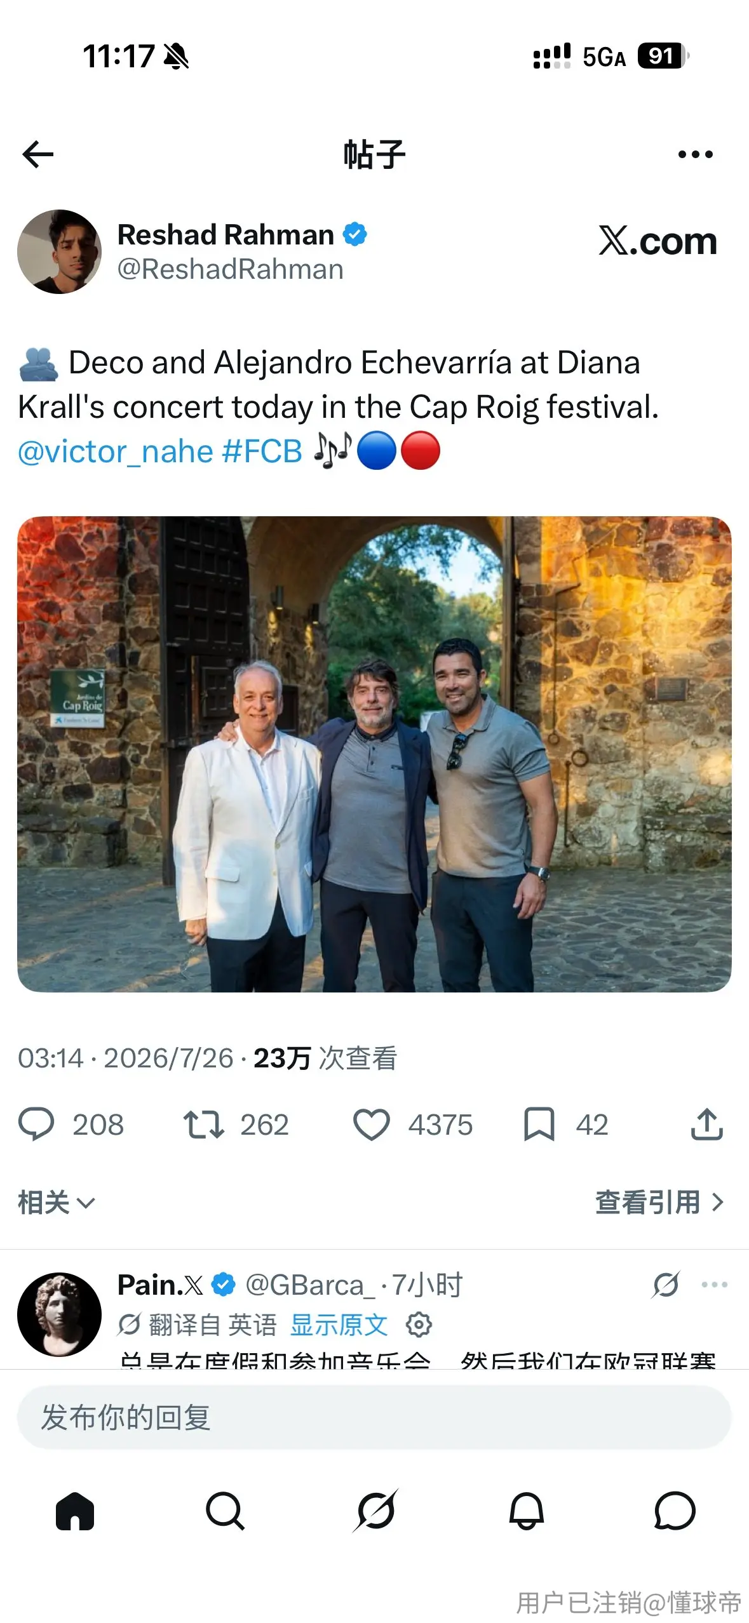This screenshot has width=749, height=1623.
Task: Repost using the retweet arrows icon
Action: click(203, 1125)
